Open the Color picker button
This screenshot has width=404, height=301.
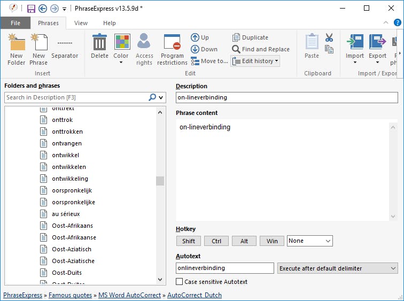121,49
